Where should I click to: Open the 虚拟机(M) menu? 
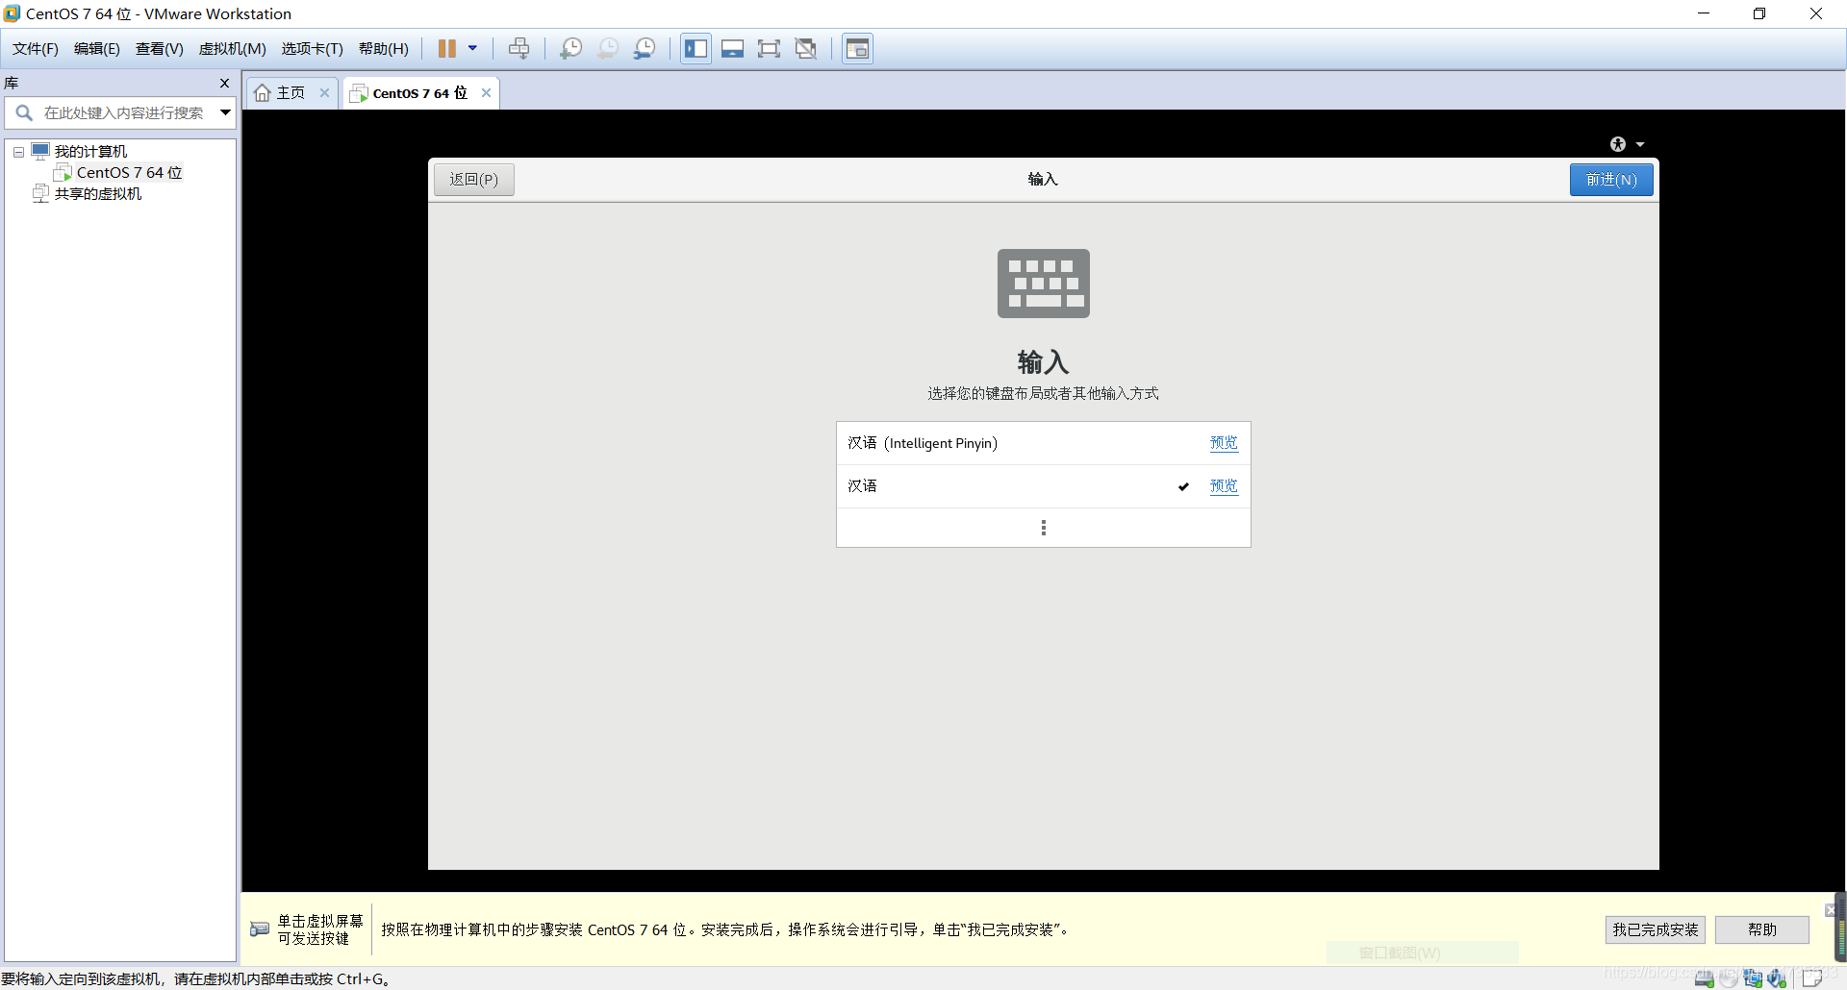tap(233, 49)
